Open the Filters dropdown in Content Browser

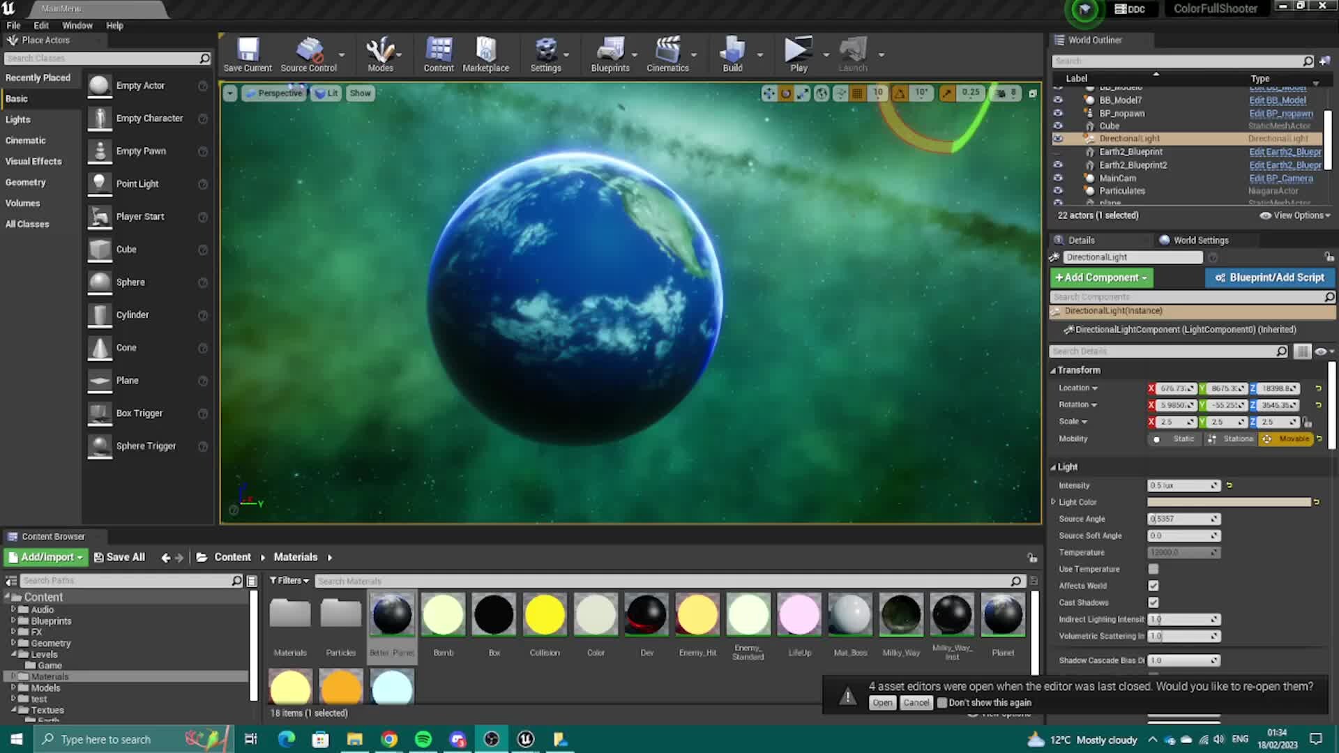click(x=288, y=580)
